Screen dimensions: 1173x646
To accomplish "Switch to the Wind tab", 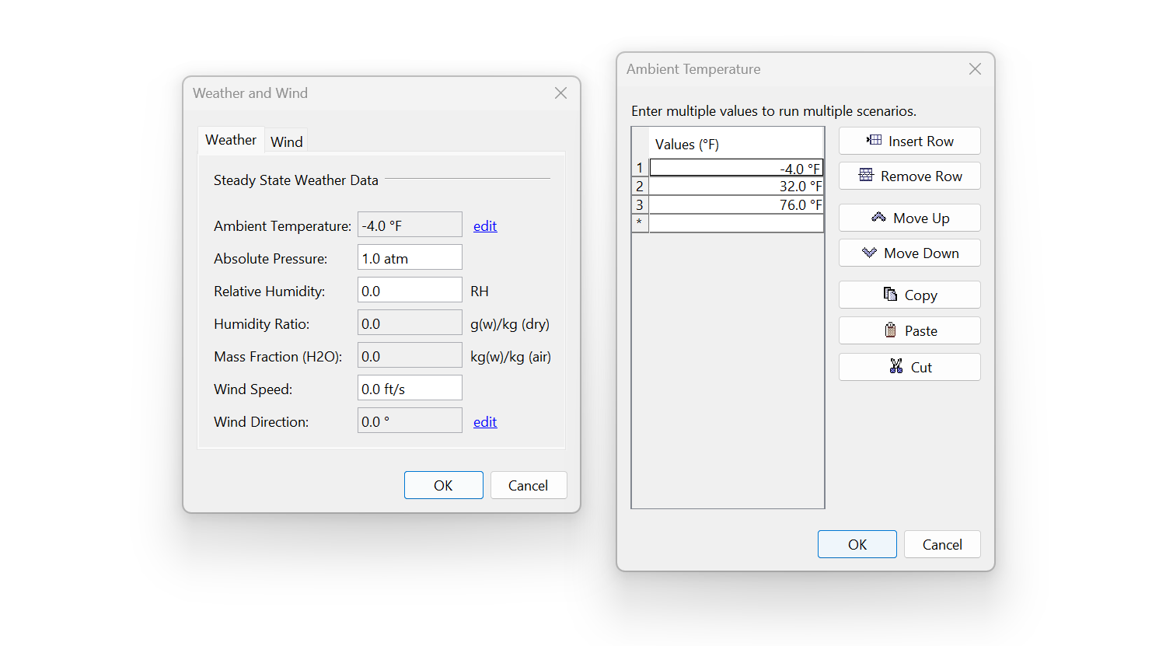I will 286,141.
